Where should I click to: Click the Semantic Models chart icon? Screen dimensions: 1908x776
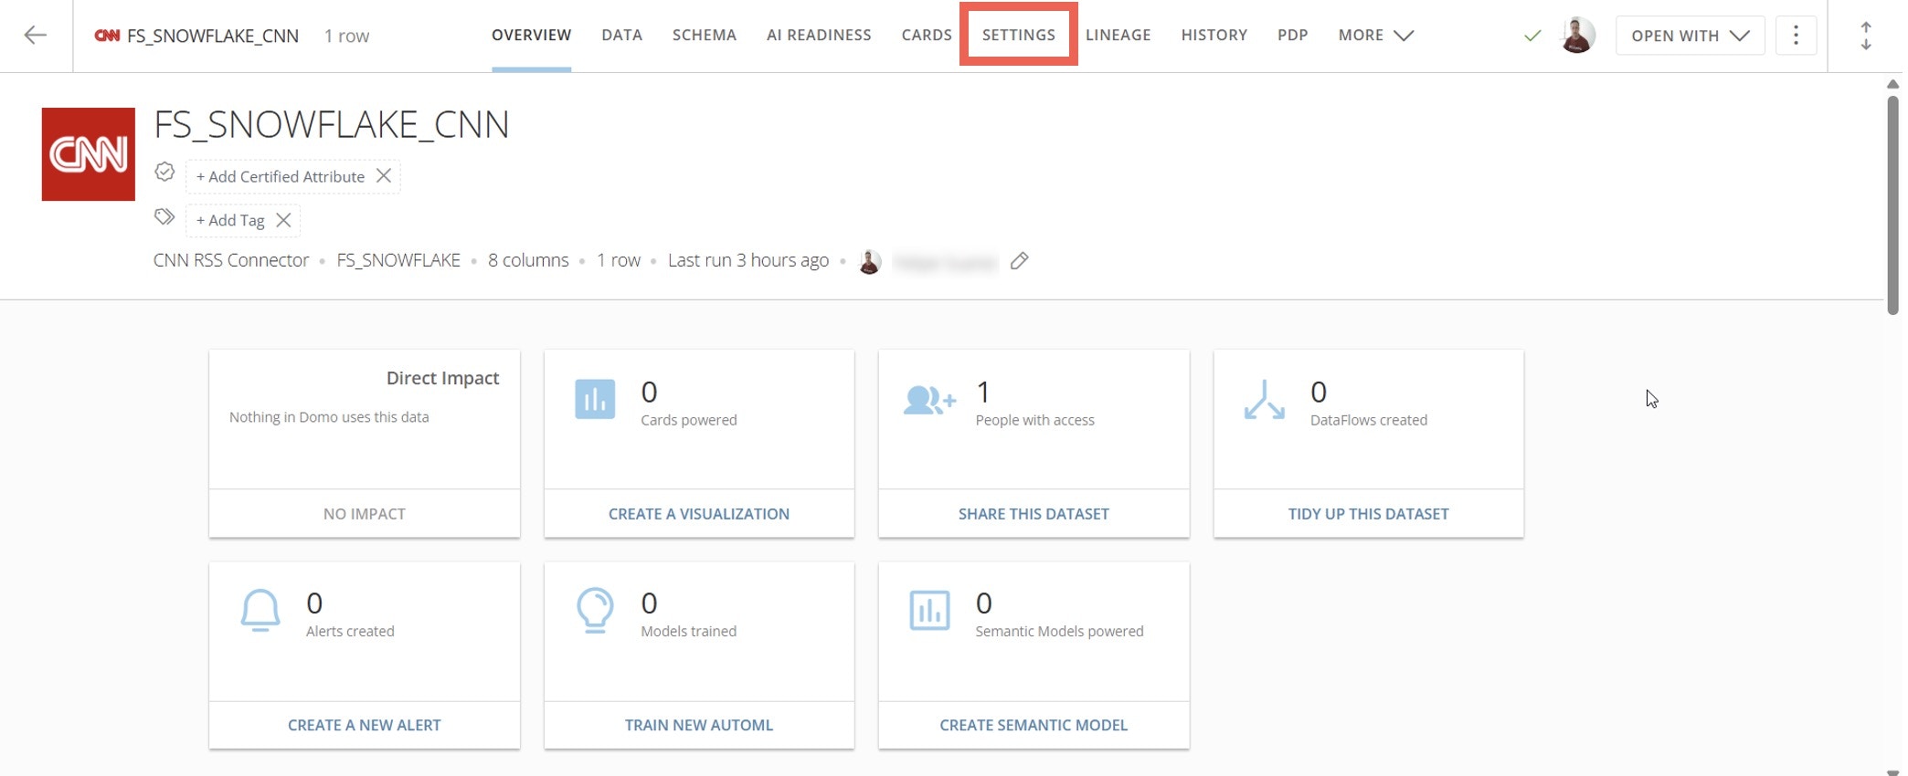click(929, 610)
